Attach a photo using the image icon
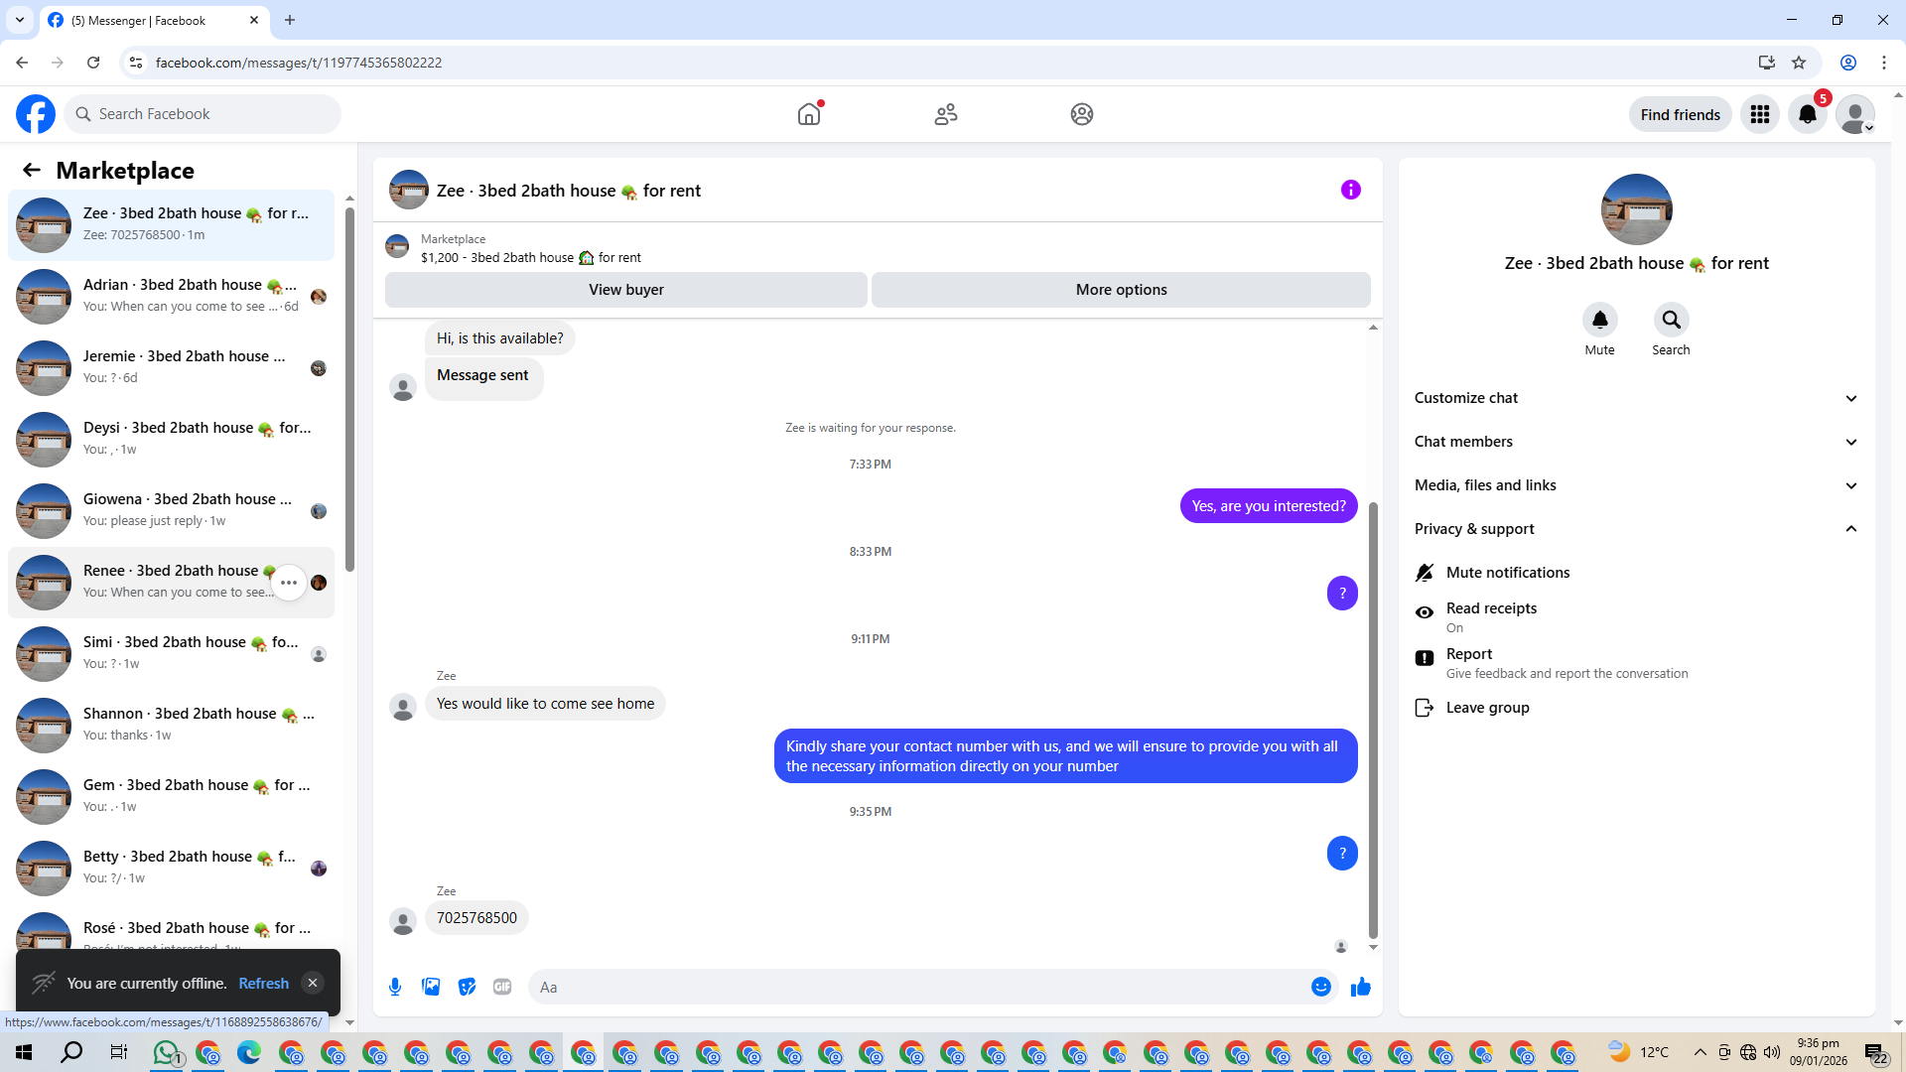Viewport: 1906px width, 1072px height. pyautogui.click(x=431, y=987)
